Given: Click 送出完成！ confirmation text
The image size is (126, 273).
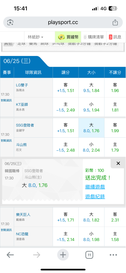Looking at the screenshot, I should tap(98, 178).
